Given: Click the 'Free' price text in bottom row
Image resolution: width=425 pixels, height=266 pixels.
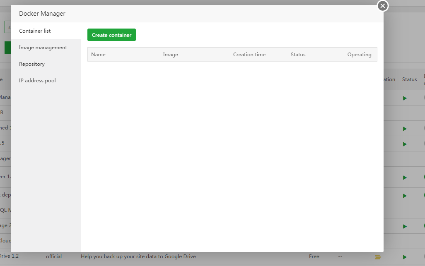Looking at the screenshot, I should pyautogui.click(x=314, y=256).
